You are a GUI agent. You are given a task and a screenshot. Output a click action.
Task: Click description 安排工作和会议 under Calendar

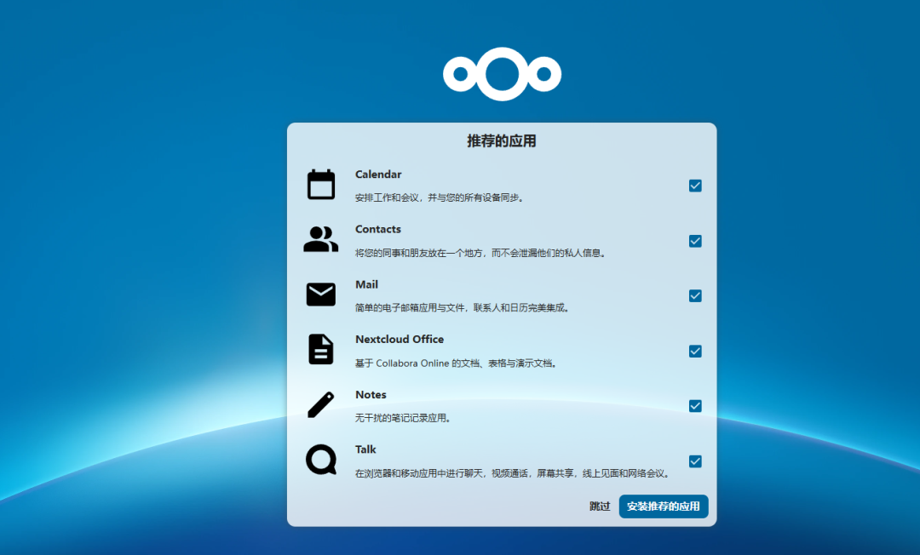click(440, 197)
